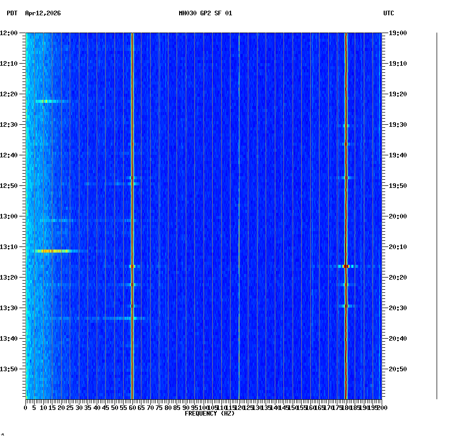
Task: Click the orange event streak near 13:11
Action: 48,251
